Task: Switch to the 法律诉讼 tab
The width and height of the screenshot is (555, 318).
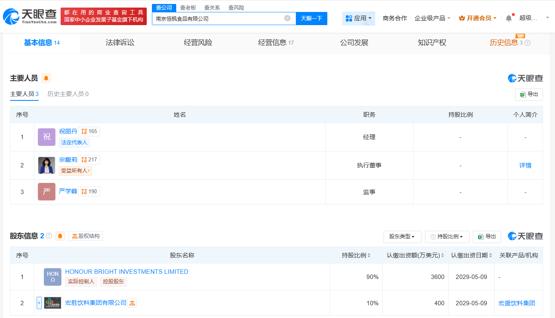Action: point(120,43)
